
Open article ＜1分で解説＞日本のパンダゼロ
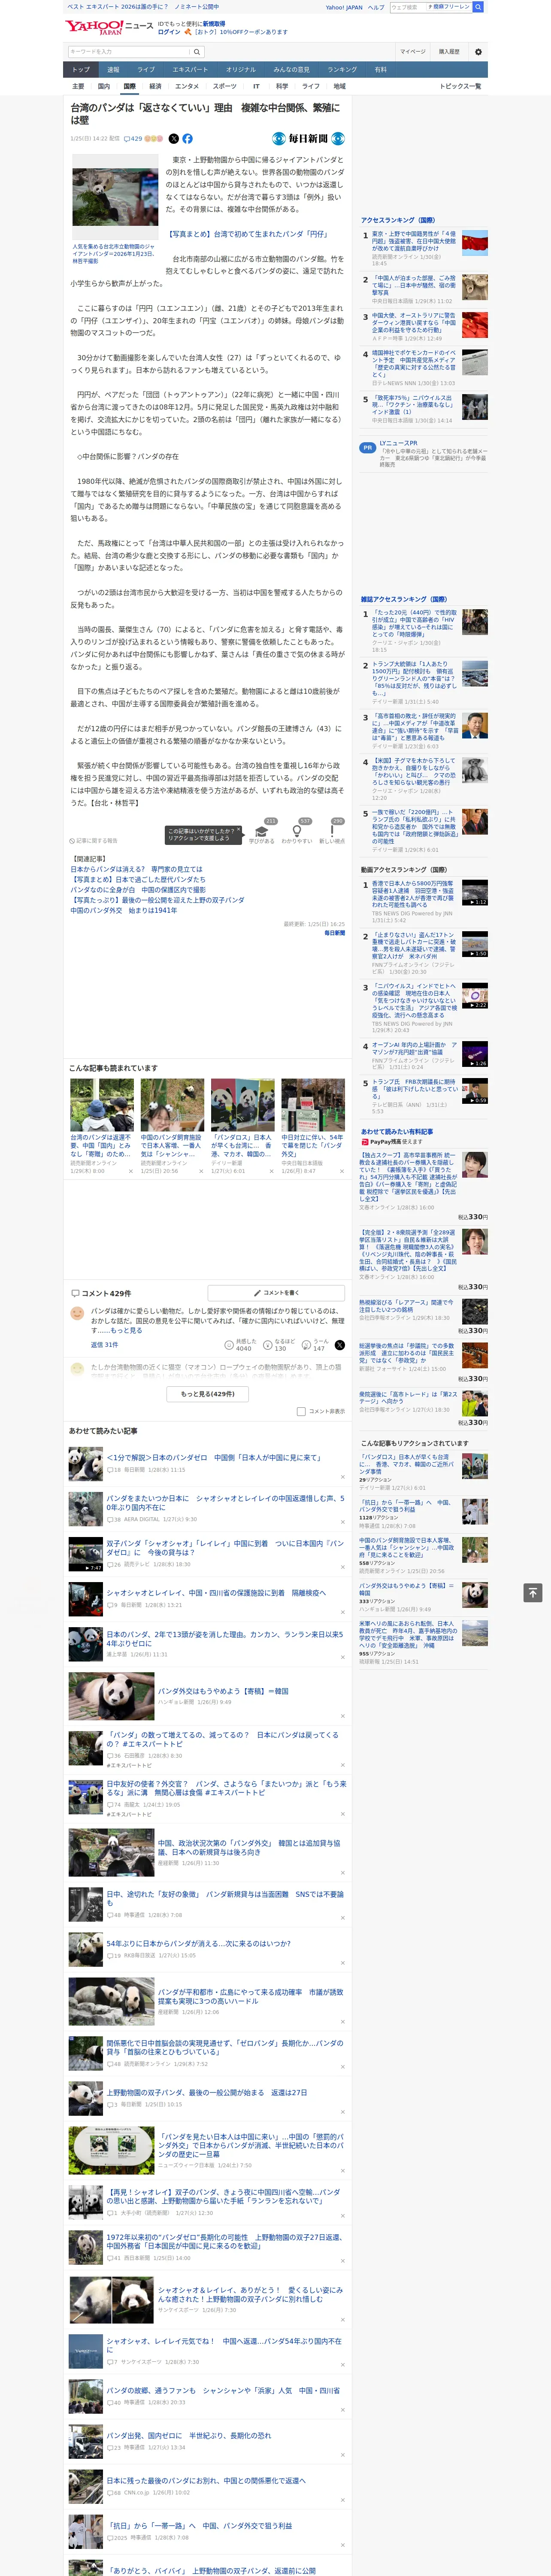click(x=214, y=1458)
